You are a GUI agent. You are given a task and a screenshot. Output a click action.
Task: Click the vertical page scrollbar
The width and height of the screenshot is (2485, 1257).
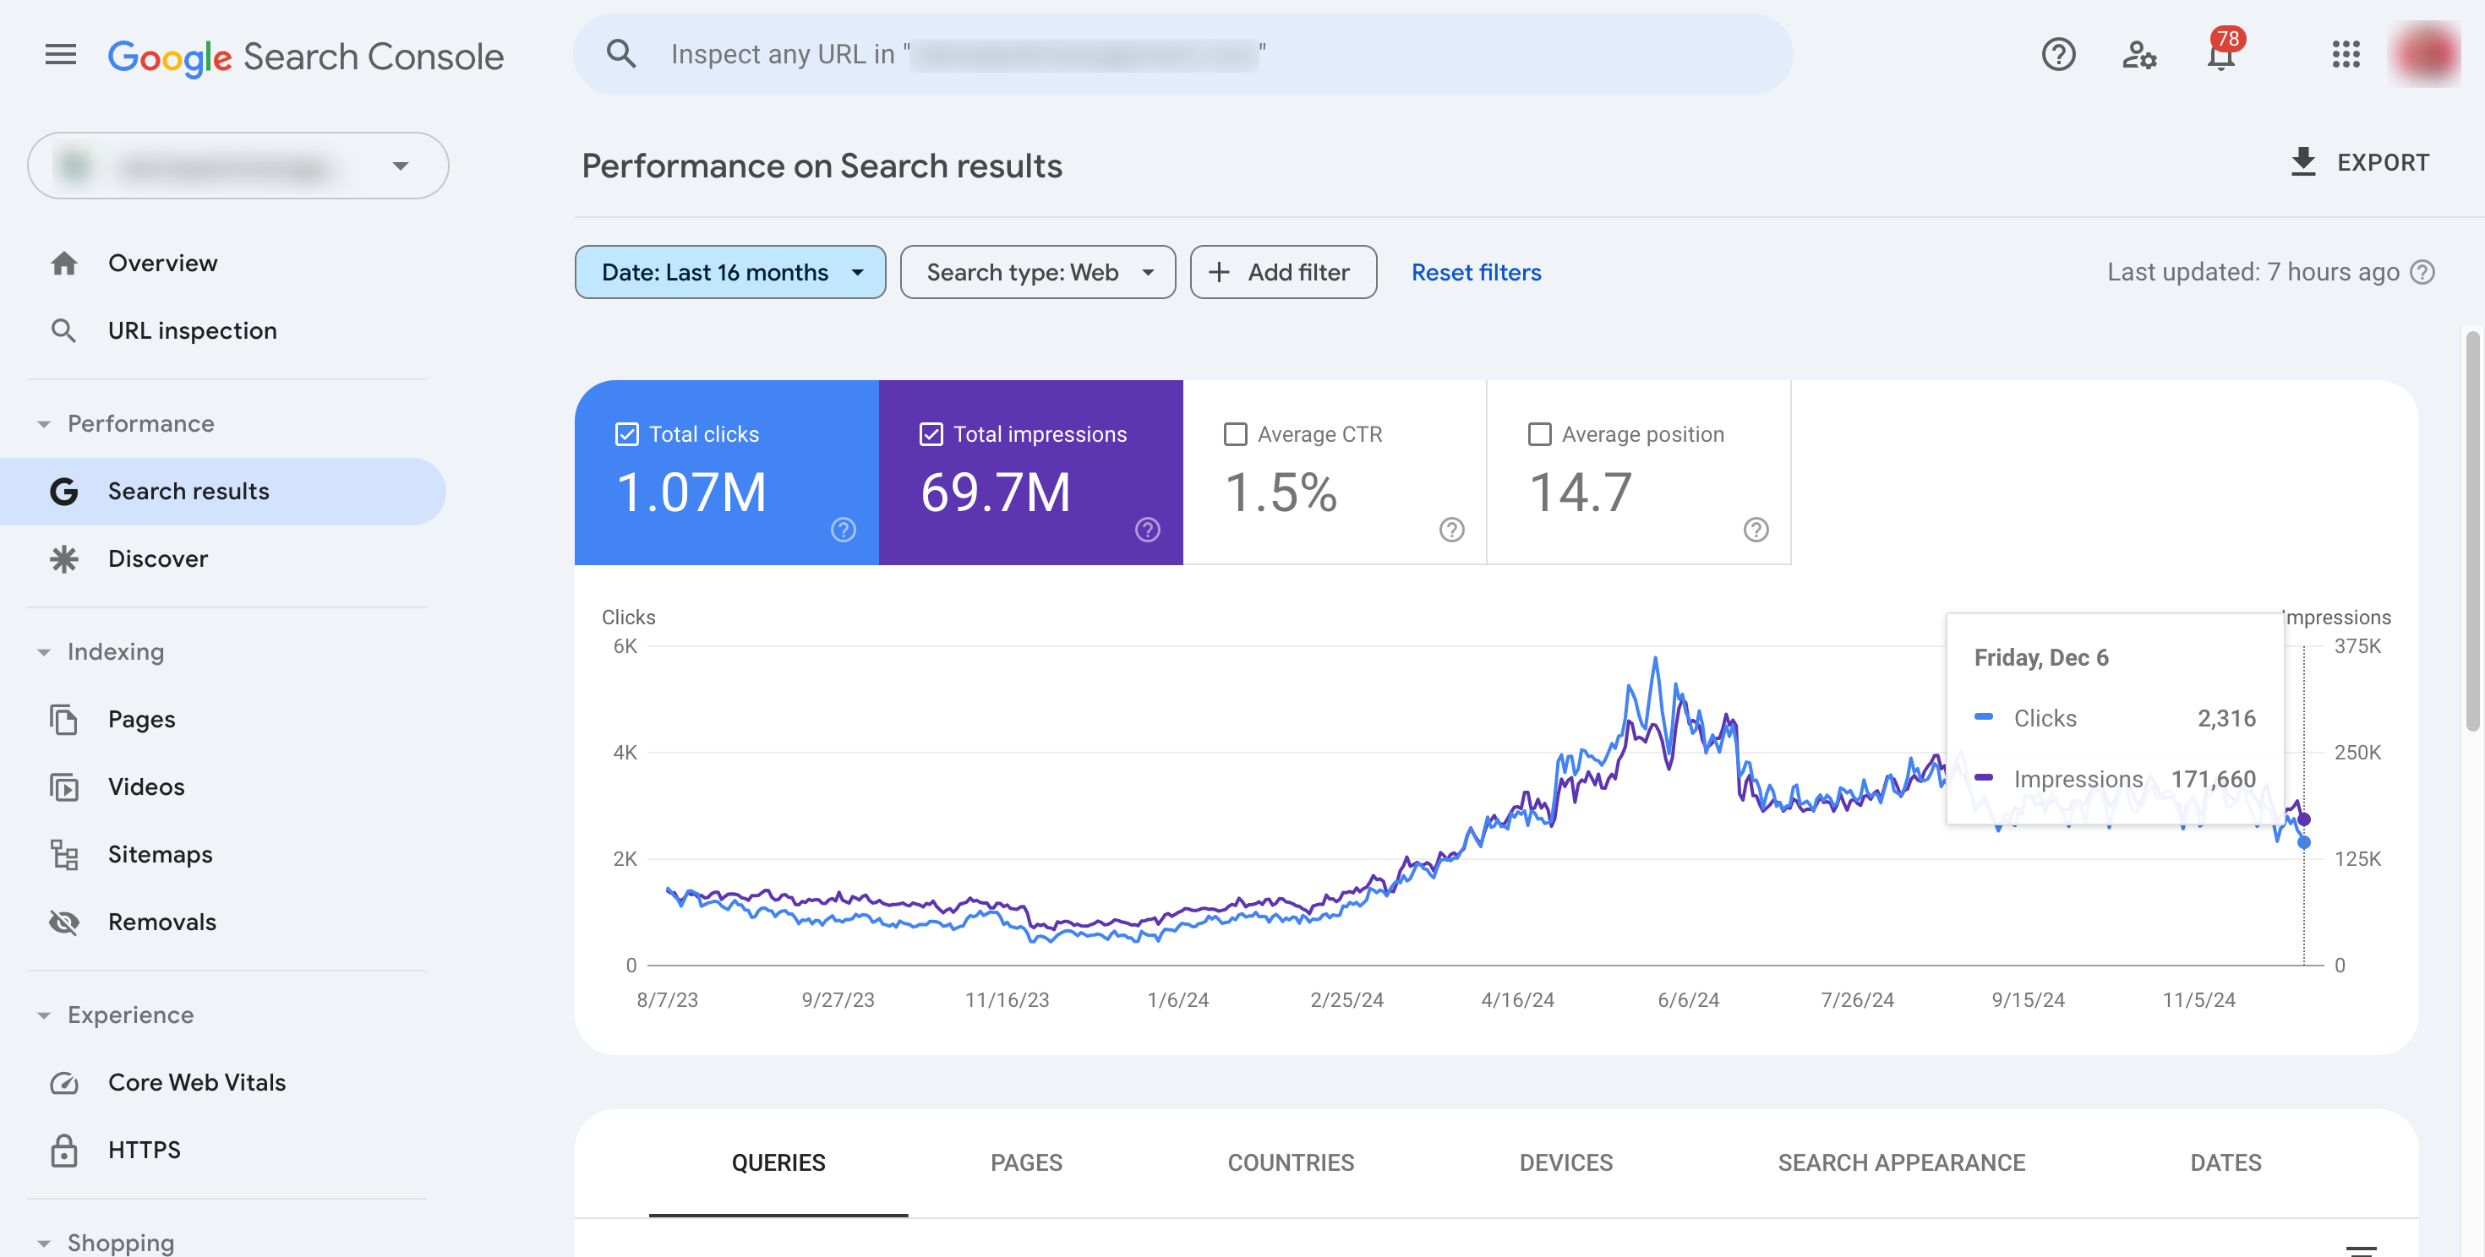point(2471,531)
